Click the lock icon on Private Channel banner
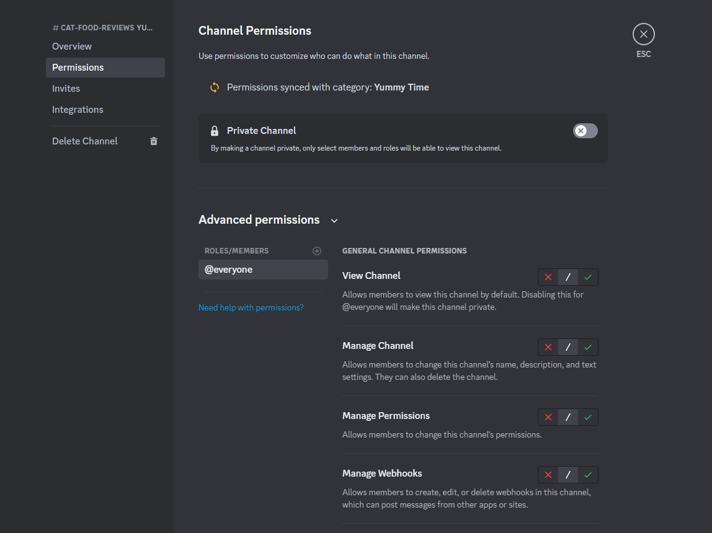Image resolution: width=712 pixels, height=533 pixels. tap(214, 130)
